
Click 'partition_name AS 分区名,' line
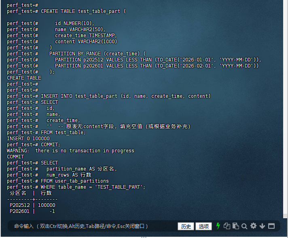tap(82, 169)
